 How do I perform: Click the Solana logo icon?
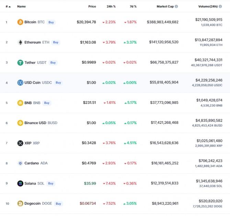click(20, 183)
